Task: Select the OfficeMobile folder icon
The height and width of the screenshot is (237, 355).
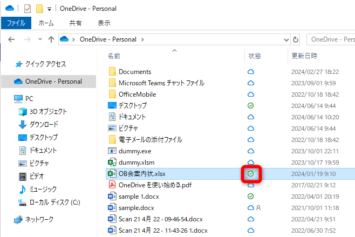Action: (x=112, y=94)
